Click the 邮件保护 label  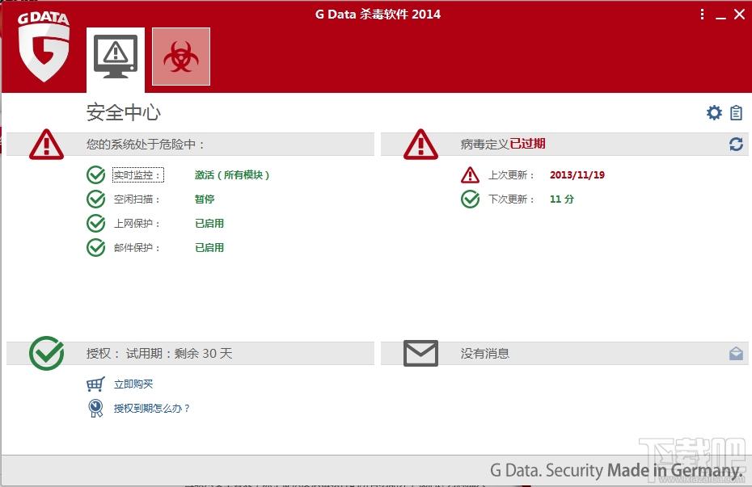(x=137, y=248)
